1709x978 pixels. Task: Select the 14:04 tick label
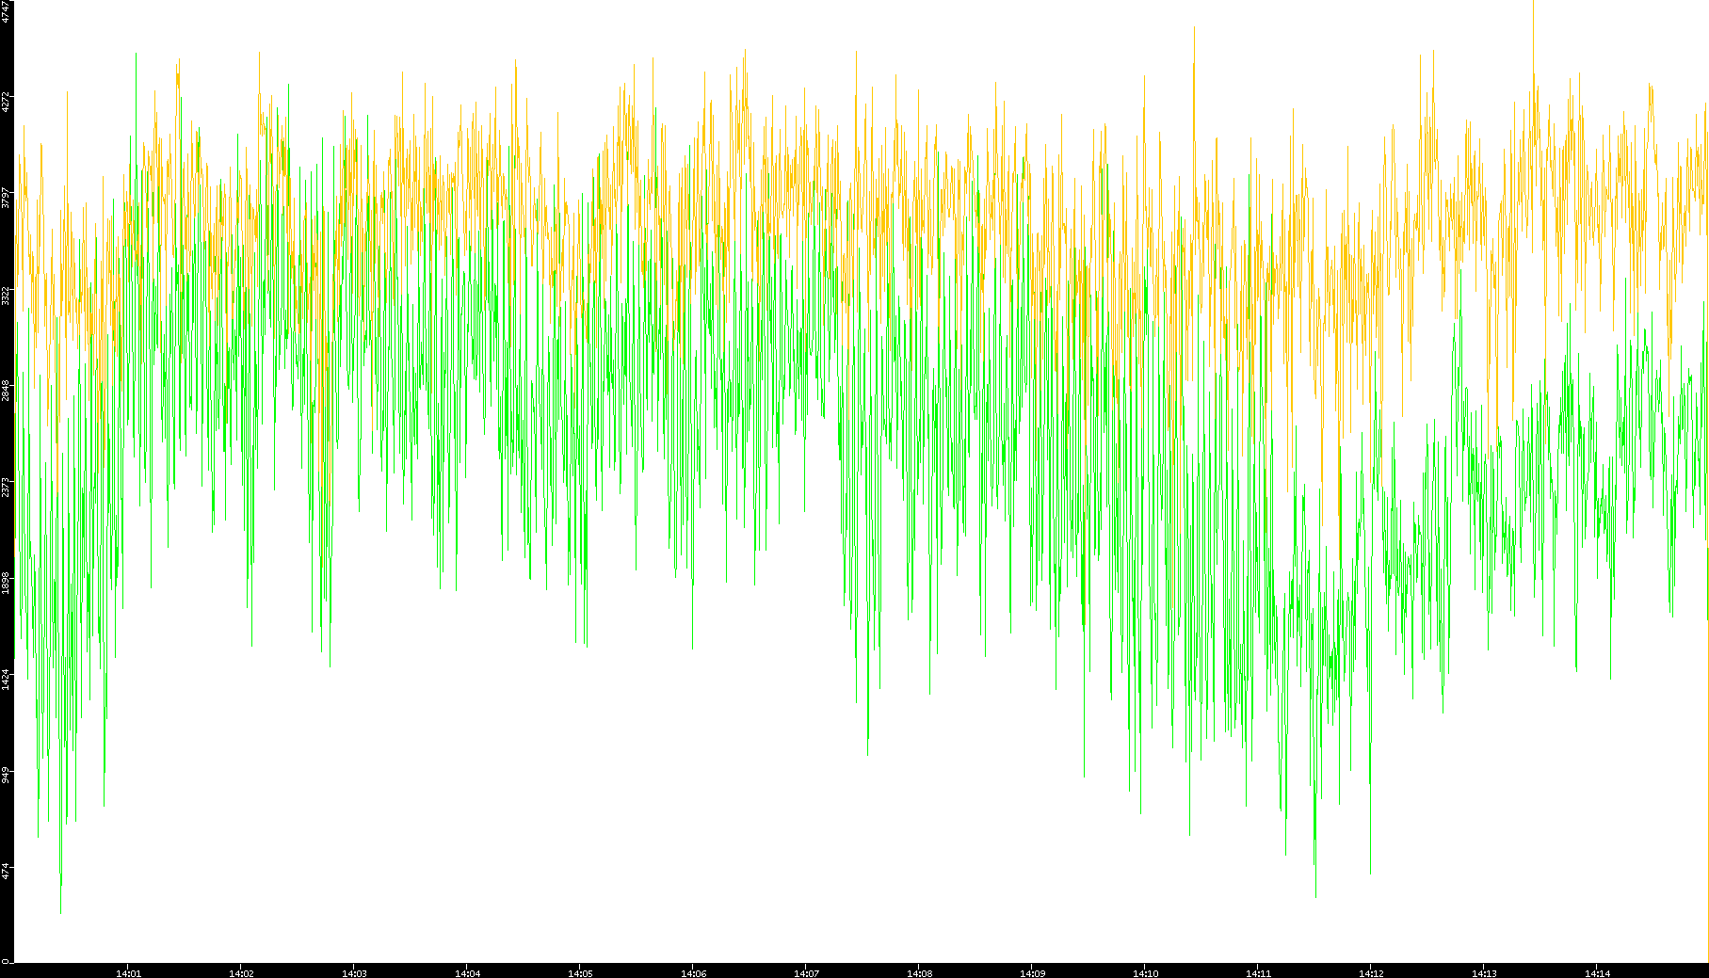coord(467,973)
